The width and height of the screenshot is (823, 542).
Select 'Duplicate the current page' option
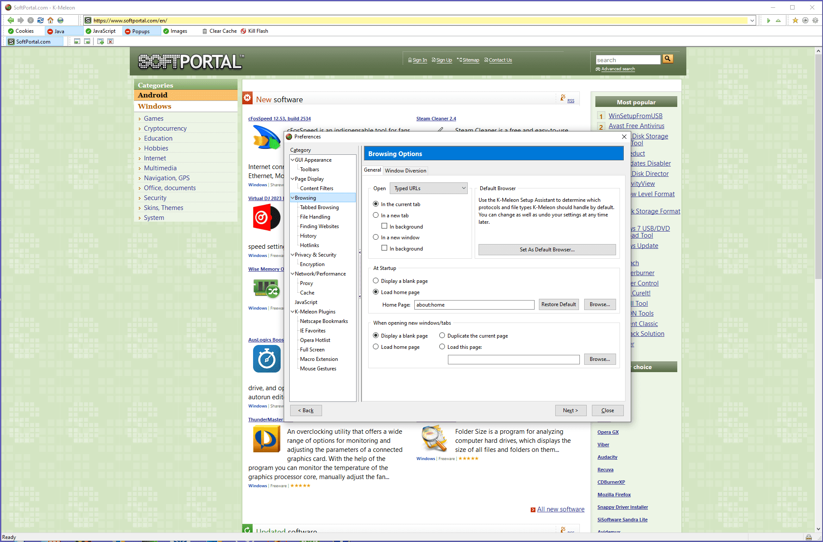pos(442,335)
